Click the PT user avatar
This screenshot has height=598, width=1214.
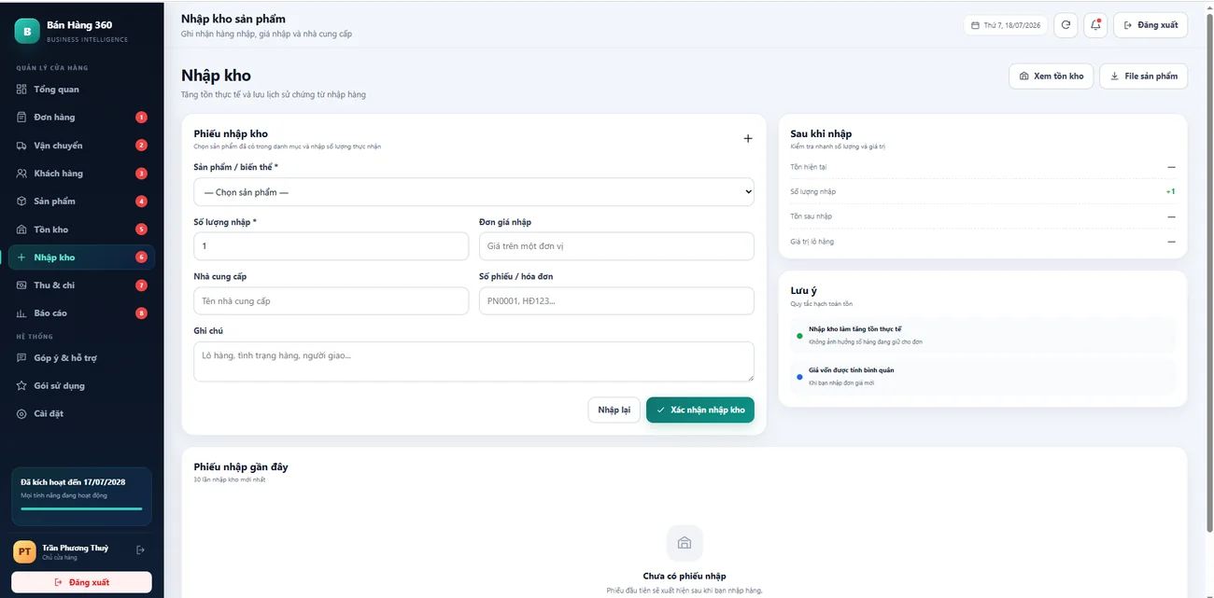pyautogui.click(x=24, y=552)
